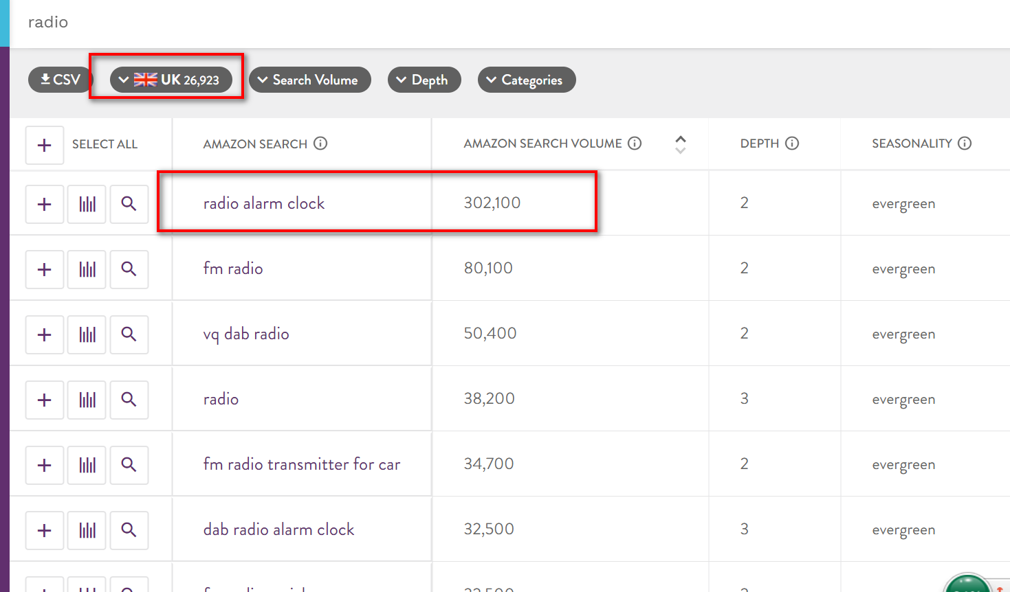Open bar chart for dab radio alarm clock
The width and height of the screenshot is (1010, 592).
pos(87,530)
